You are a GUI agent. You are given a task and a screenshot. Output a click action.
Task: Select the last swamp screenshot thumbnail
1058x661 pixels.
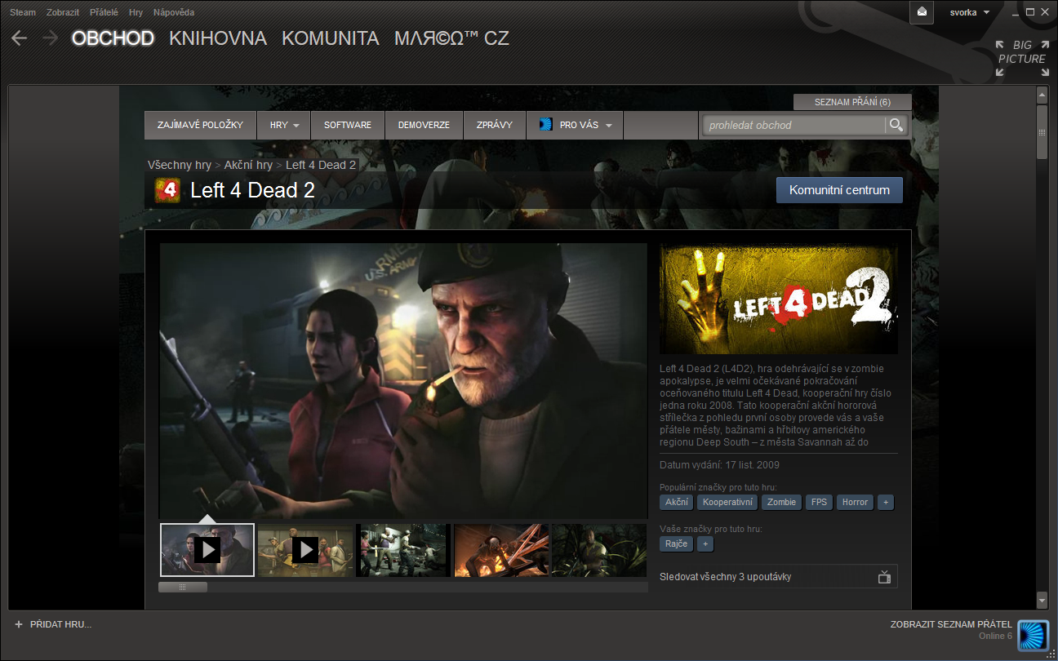pos(599,550)
